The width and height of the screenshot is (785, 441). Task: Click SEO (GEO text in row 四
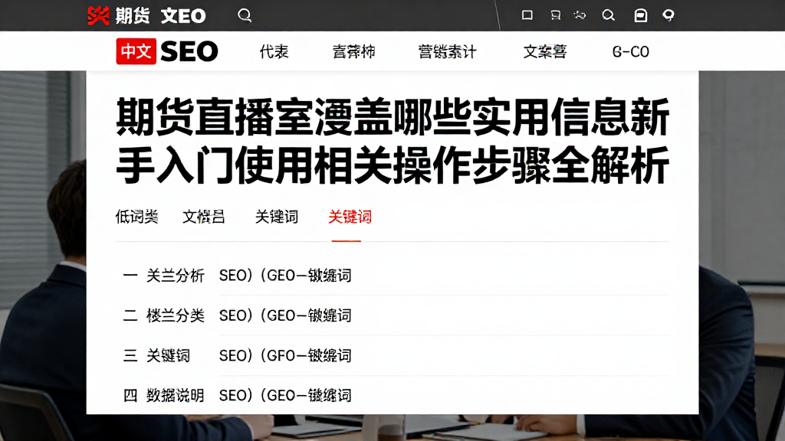point(285,395)
